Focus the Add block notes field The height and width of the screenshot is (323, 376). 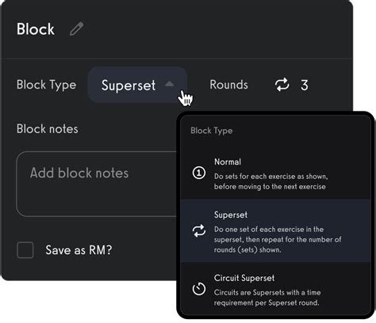(x=97, y=184)
